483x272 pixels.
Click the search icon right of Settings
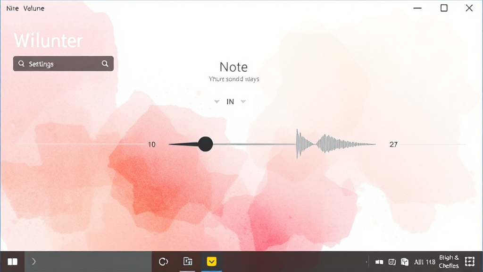click(x=105, y=64)
